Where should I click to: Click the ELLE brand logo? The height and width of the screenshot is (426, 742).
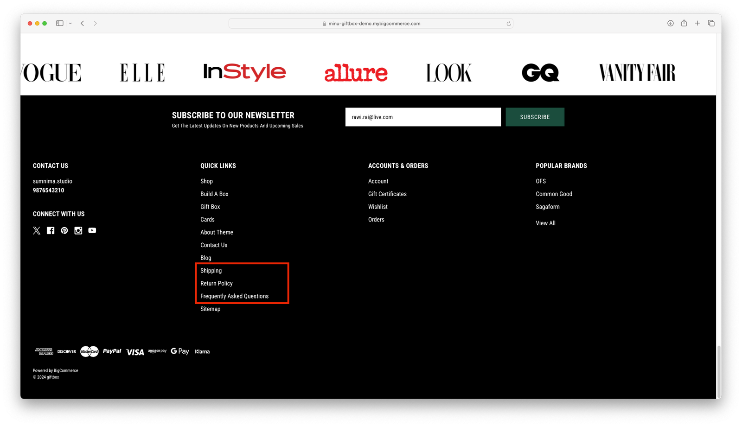click(142, 73)
